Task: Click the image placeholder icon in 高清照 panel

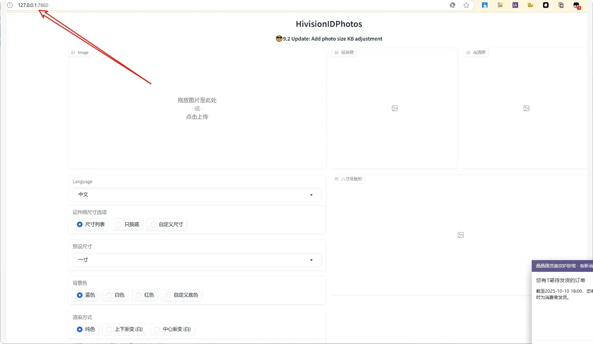Action: (x=526, y=108)
